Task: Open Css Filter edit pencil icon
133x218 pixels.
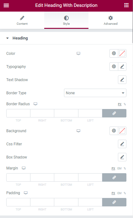Action: [122, 144]
